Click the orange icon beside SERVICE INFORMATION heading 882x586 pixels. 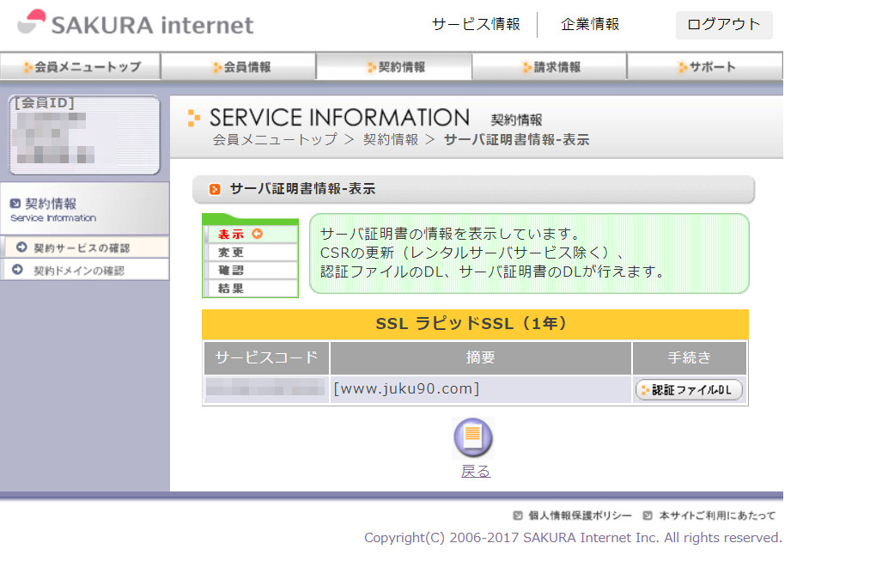pos(193,118)
